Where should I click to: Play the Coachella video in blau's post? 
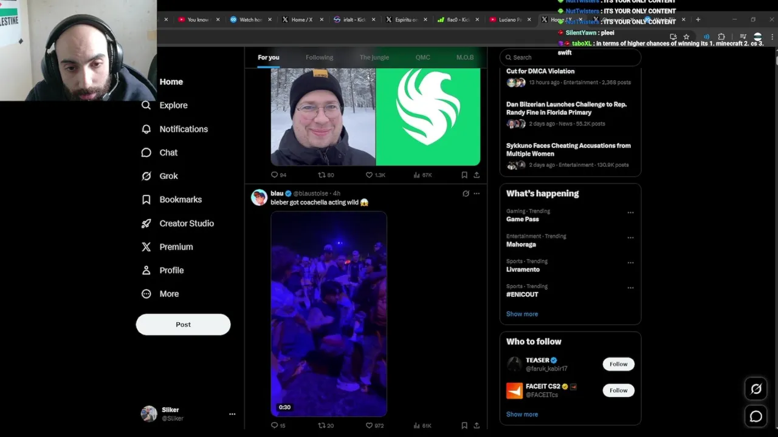329,314
